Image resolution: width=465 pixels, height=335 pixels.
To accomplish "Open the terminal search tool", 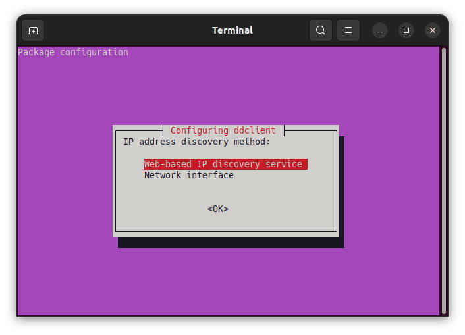I will 320,30.
